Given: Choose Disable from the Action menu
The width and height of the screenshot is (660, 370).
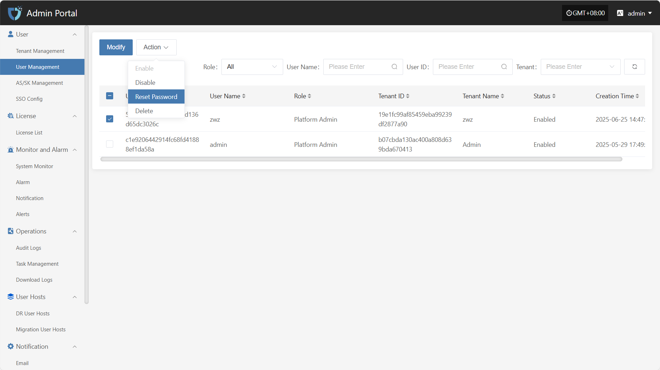Looking at the screenshot, I should 156,82.
